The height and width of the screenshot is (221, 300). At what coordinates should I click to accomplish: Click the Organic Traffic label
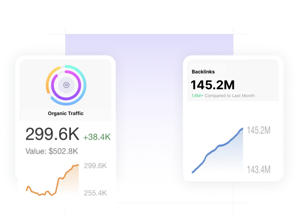pyautogui.click(x=66, y=113)
